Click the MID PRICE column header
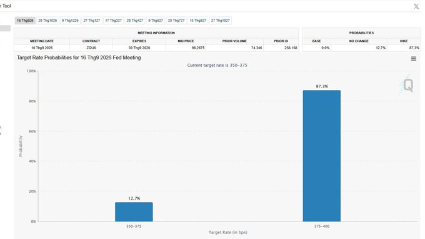The height and width of the screenshot is (239, 425). (186, 41)
